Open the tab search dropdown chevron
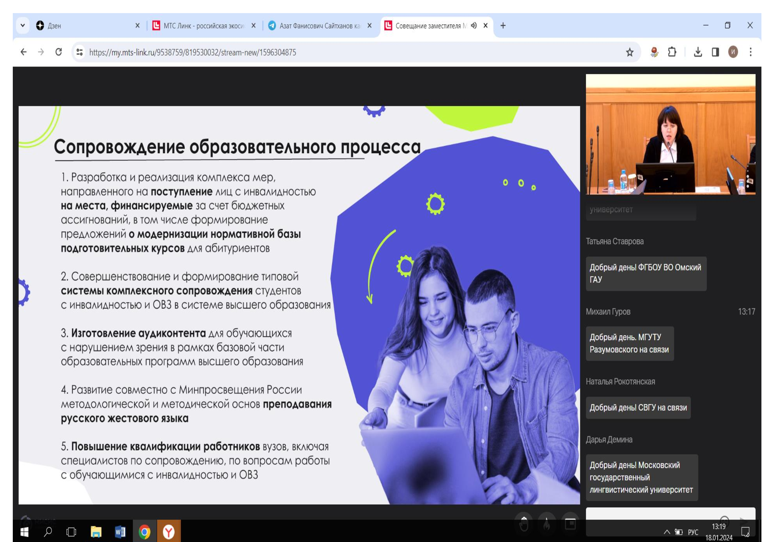767x542 pixels. (23, 25)
